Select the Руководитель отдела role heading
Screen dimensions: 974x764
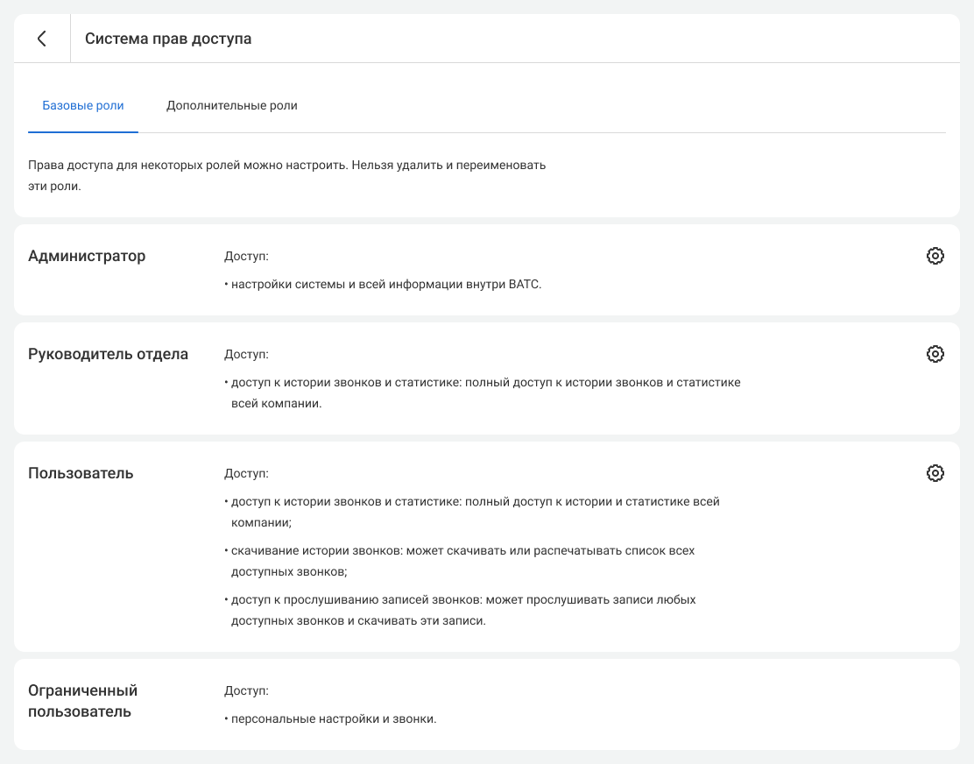pyautogui.click(x=108, y=354)
